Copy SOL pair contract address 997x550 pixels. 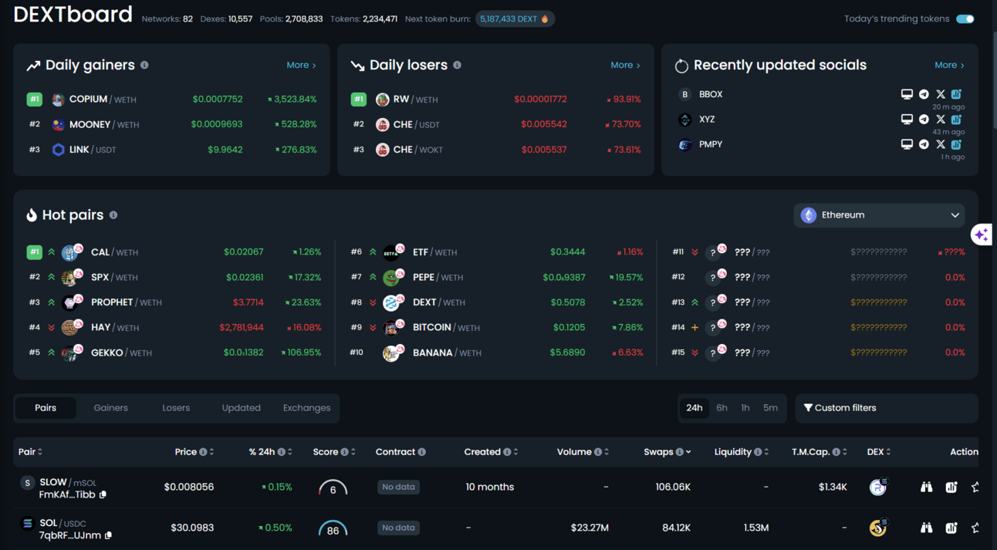[108, 535]
